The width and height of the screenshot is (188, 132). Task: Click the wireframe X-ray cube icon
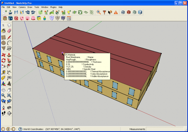[52, 18]
